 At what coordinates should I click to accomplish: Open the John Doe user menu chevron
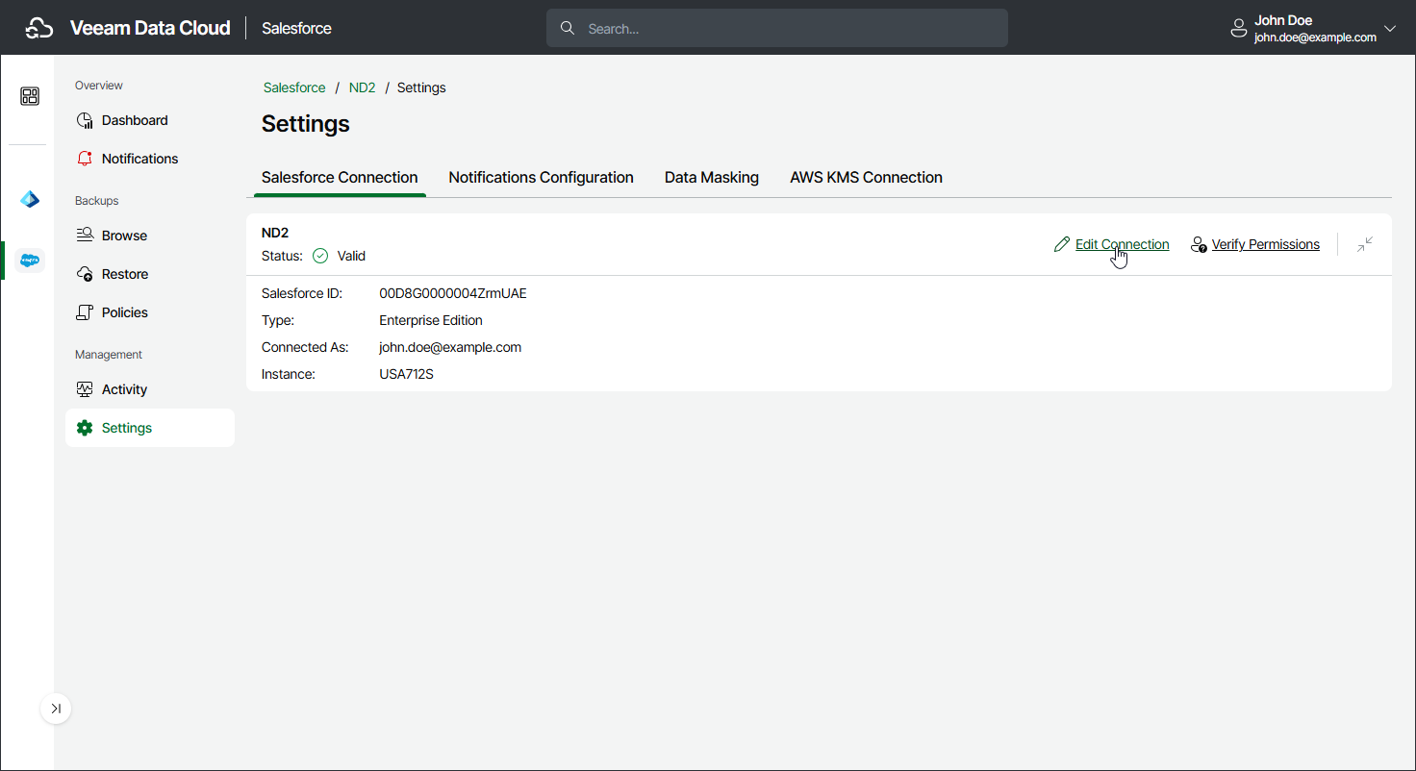point(1390,28)
